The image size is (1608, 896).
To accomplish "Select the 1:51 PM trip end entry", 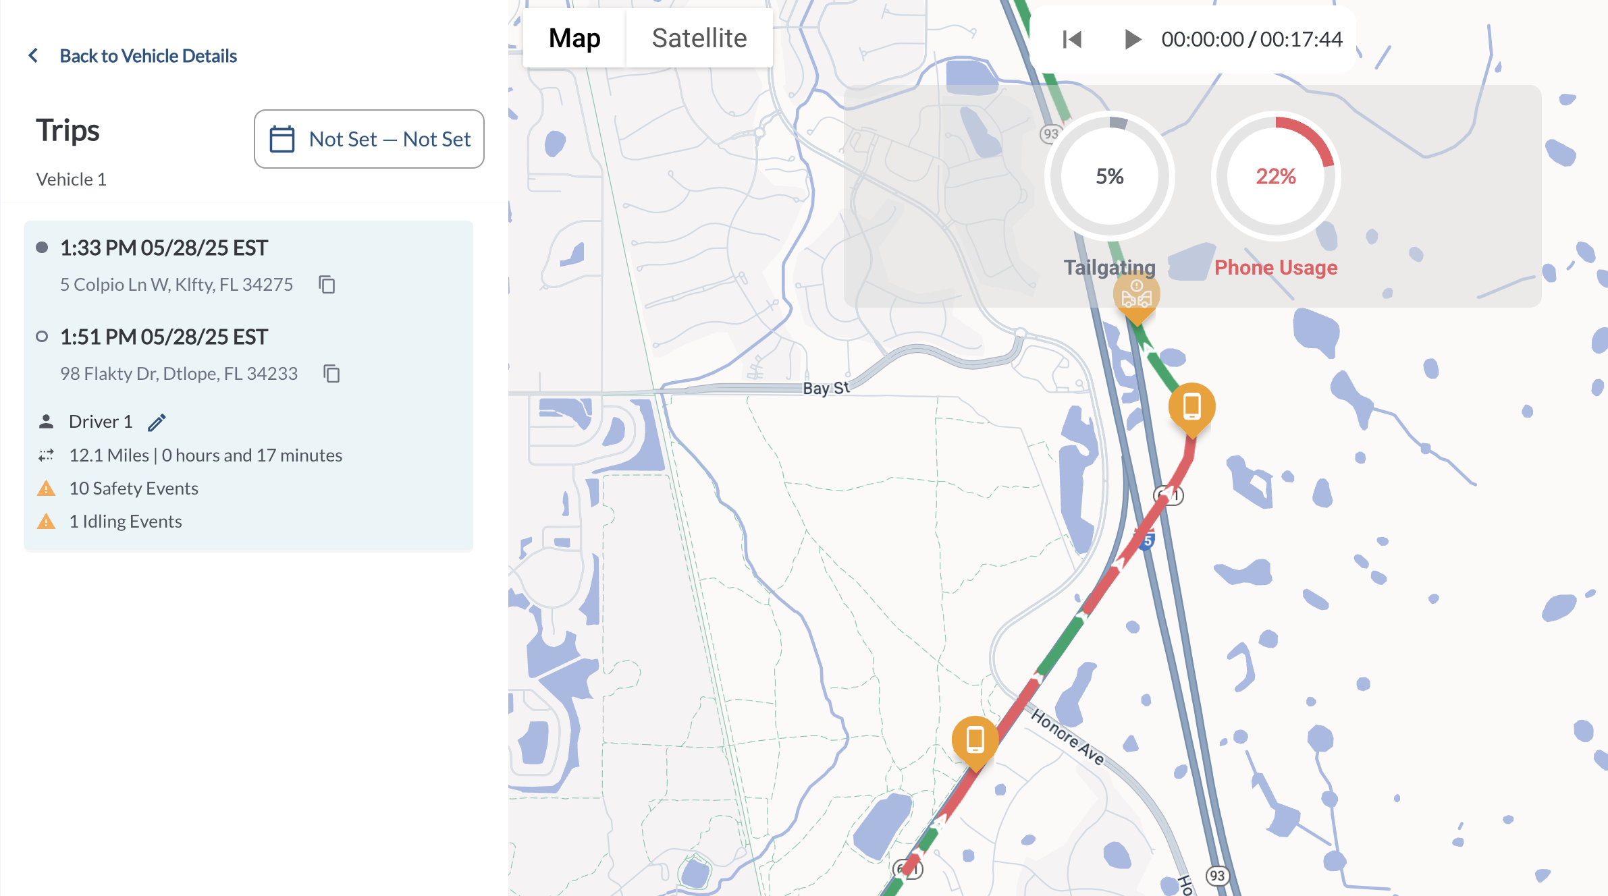I will pyautogui.click(x=164, y=337).
